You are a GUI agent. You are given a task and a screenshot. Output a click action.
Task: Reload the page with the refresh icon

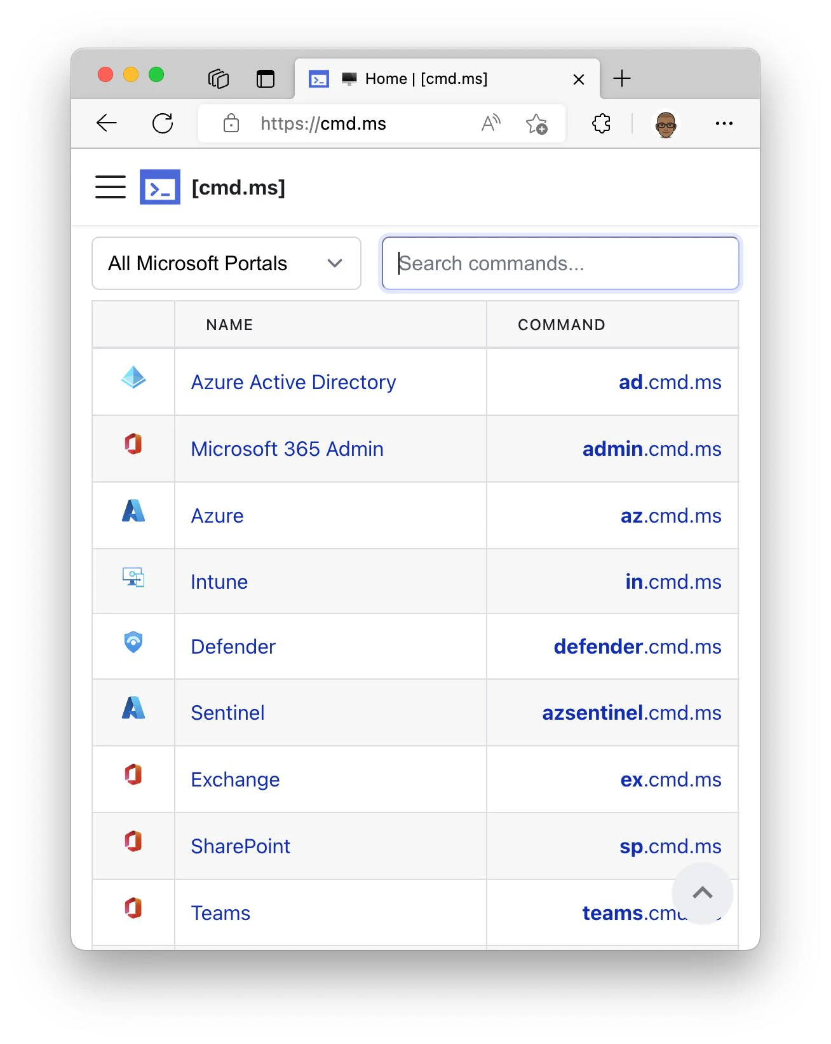163,123
